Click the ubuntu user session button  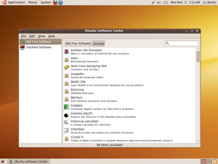[210, 2]
